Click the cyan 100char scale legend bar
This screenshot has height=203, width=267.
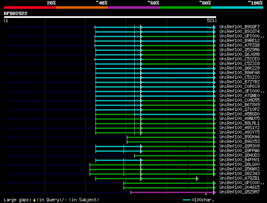[x=186, y=200]
